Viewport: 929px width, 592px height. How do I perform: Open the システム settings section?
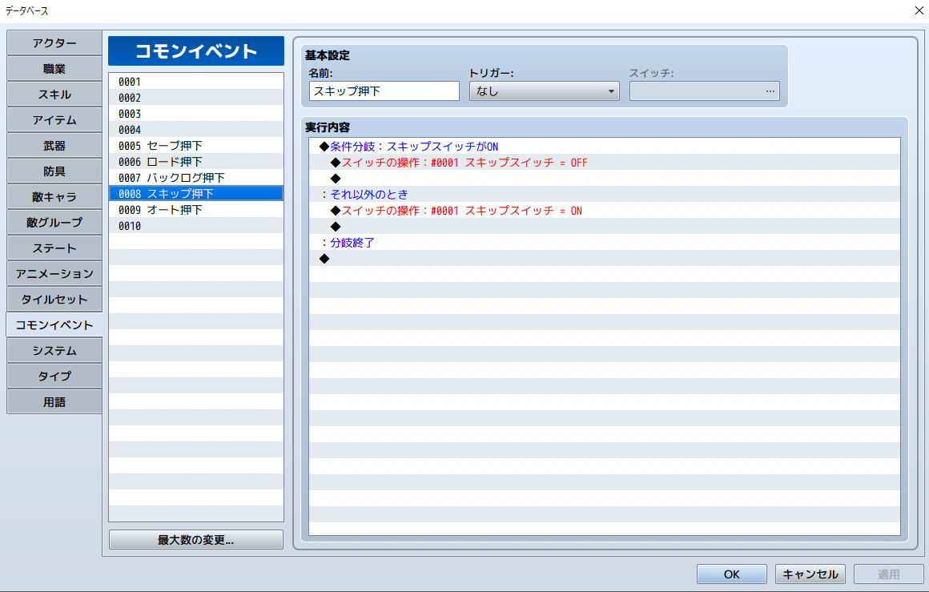(54, 350)
